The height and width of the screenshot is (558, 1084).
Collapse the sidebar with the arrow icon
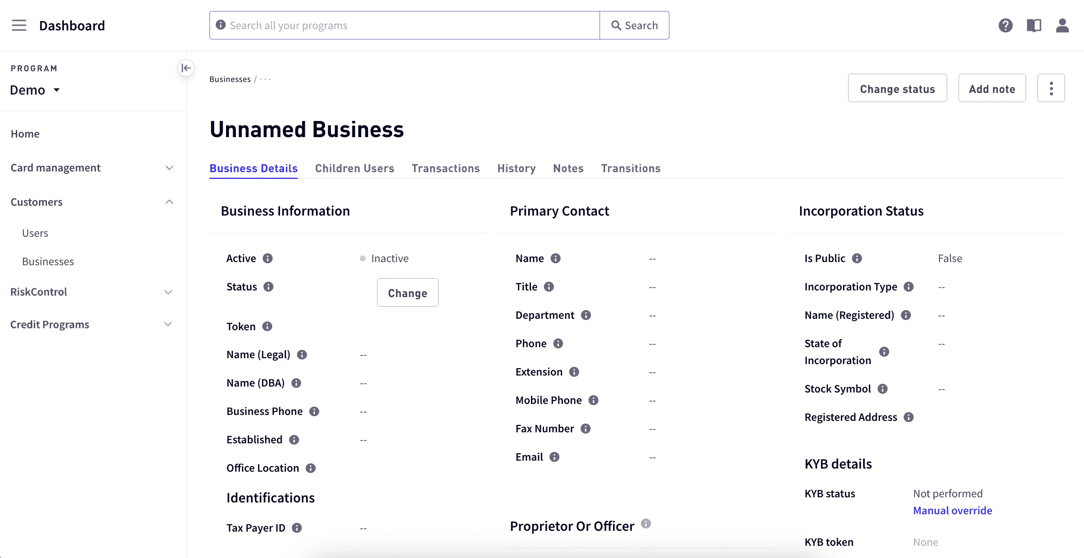[x=185, y=67]
